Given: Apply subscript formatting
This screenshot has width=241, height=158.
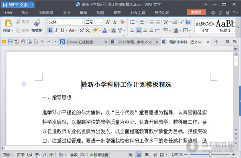Looking at the screenshot, I should coord(88,31).
